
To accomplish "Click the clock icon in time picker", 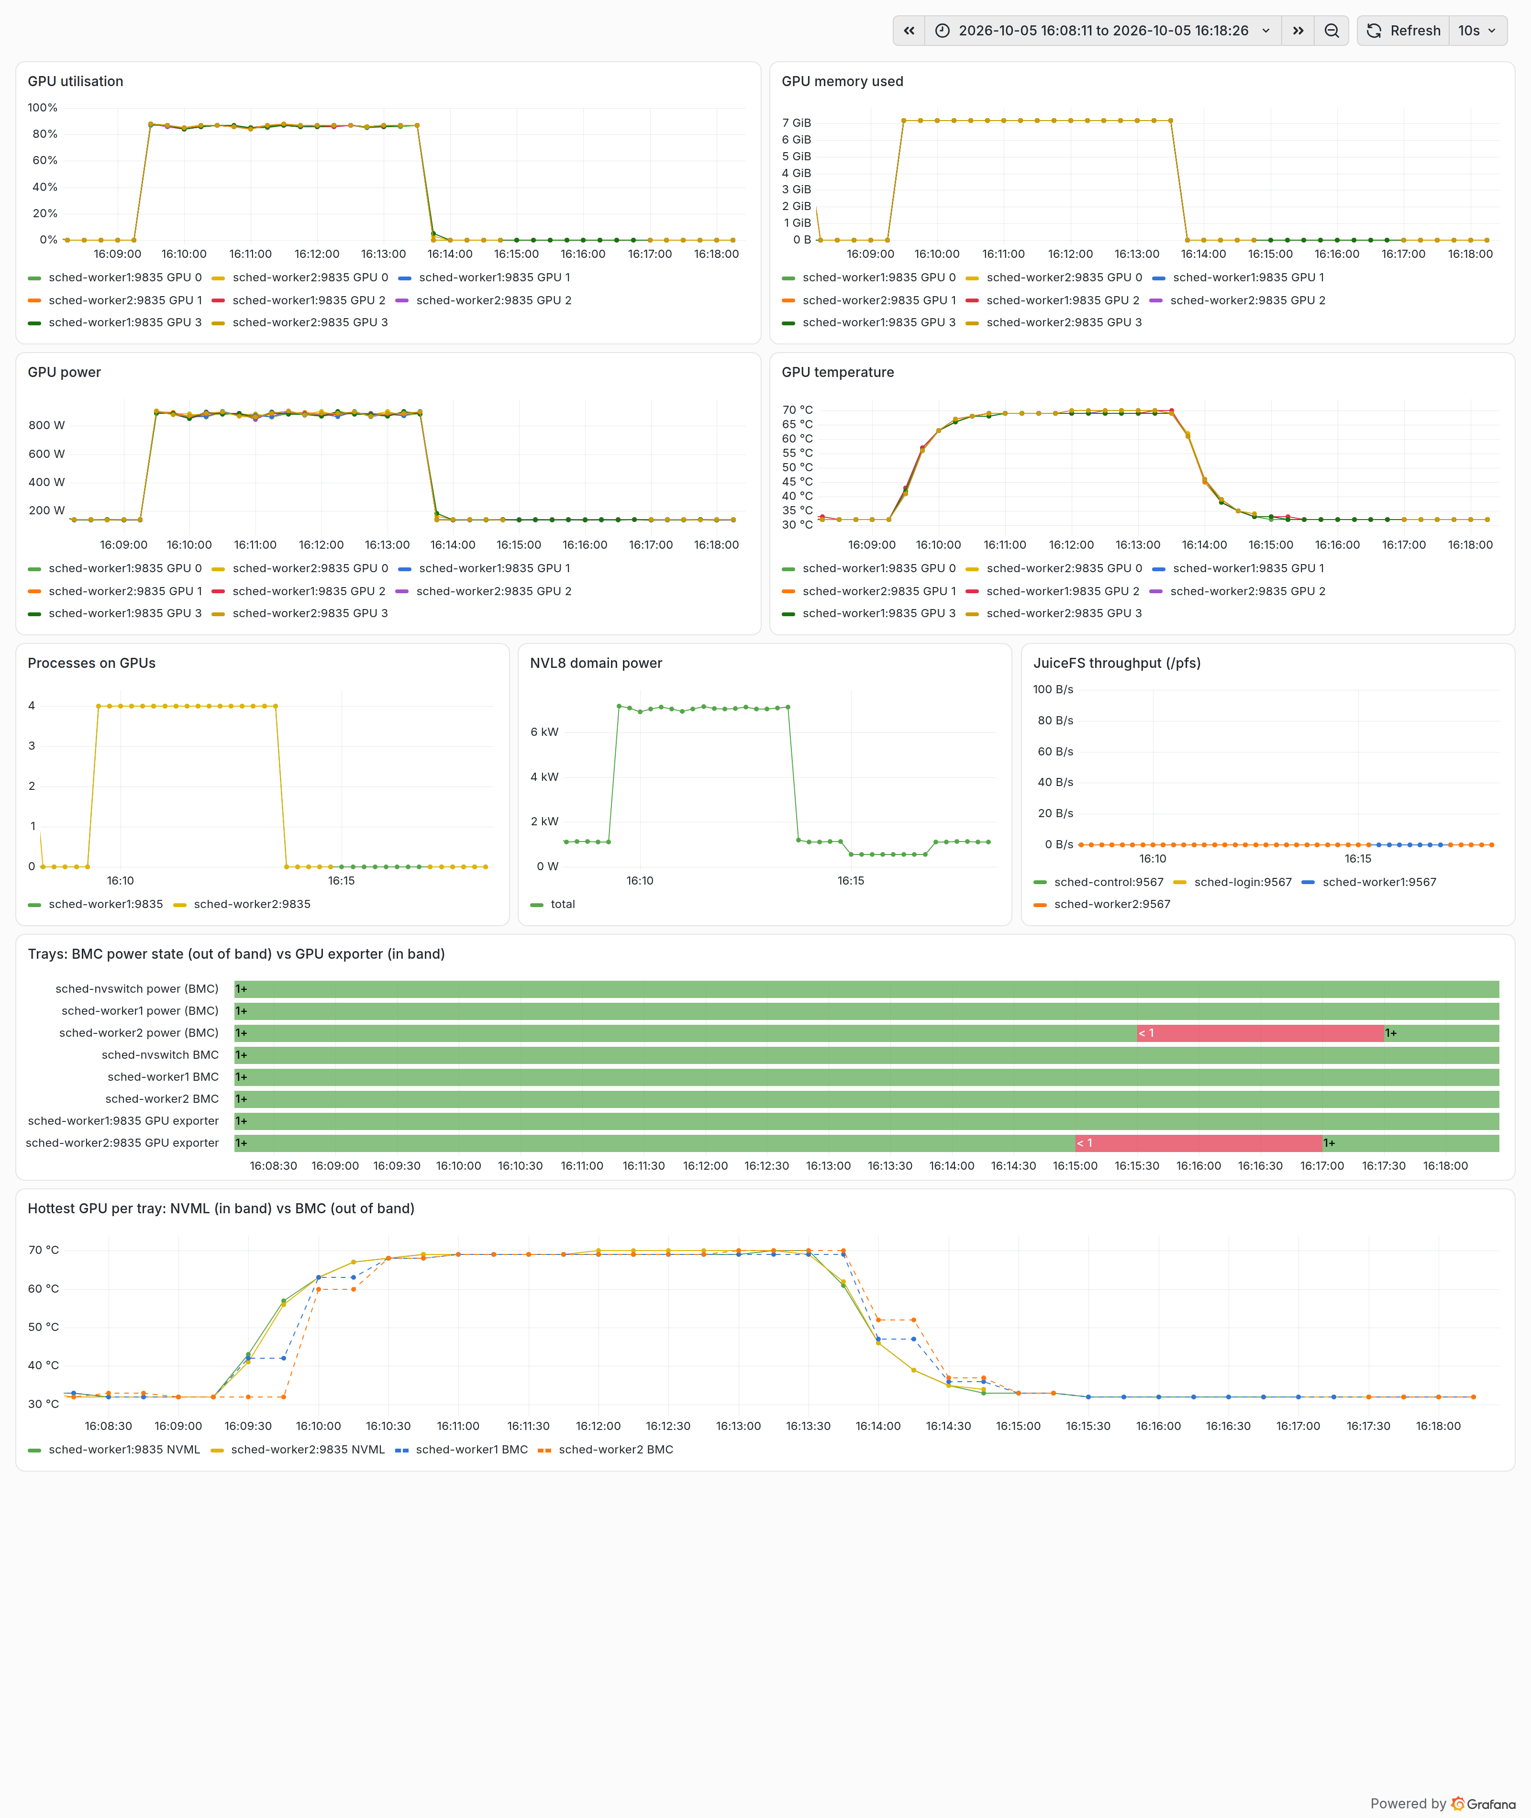I will coord(943,30).
